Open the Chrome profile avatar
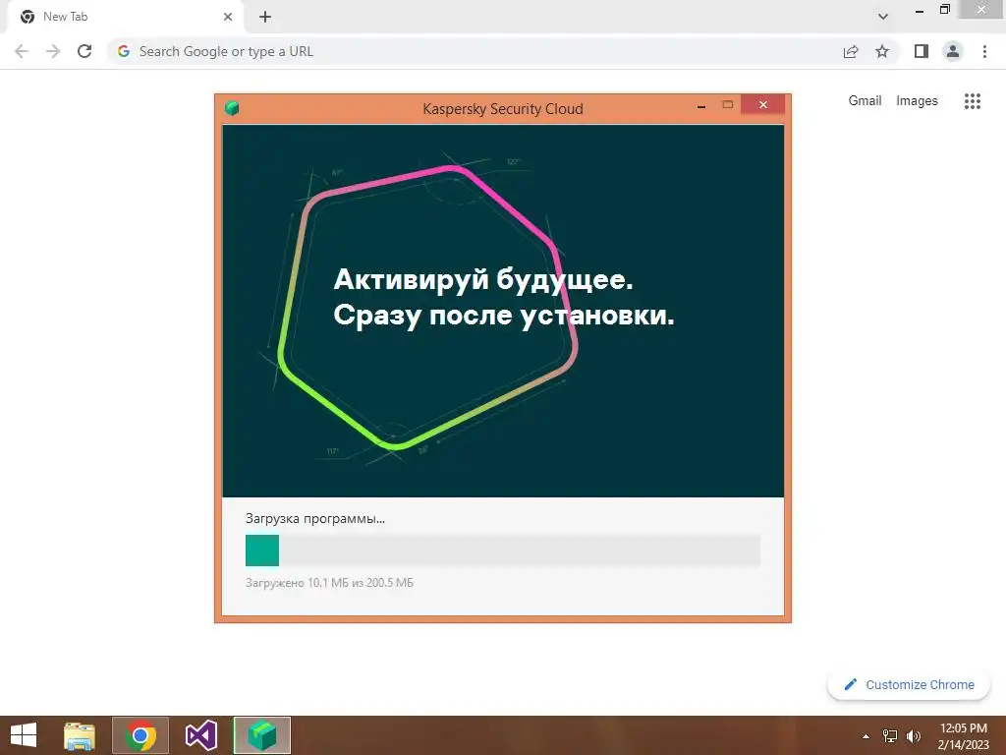The height and width of the screenshot is (755, 1006). coord(953,51)
